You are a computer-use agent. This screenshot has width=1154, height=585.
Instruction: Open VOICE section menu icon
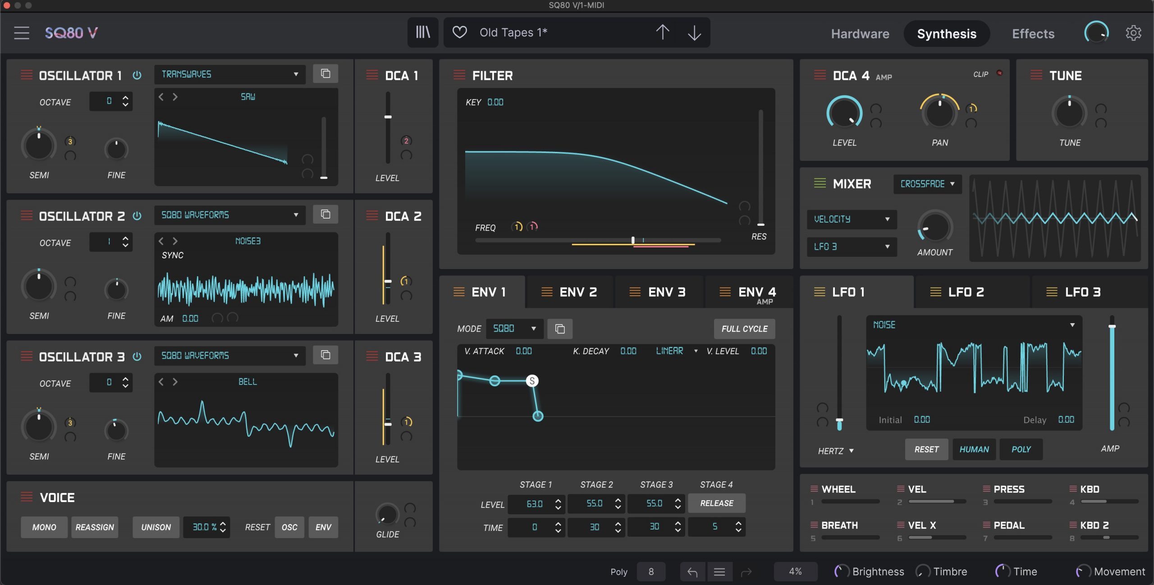tap(27, 497)
